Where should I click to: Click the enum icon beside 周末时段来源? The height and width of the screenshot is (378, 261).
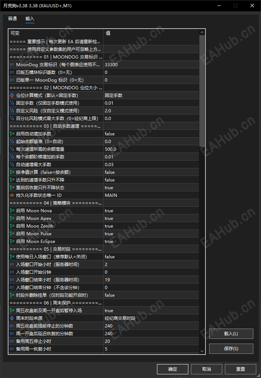[x=12, y=318]
